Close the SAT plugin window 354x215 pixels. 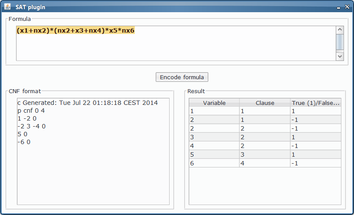[x=347, y=7]
